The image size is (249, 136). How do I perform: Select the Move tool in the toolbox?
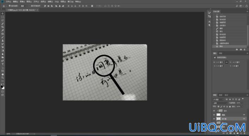click(x=2, y=13)
